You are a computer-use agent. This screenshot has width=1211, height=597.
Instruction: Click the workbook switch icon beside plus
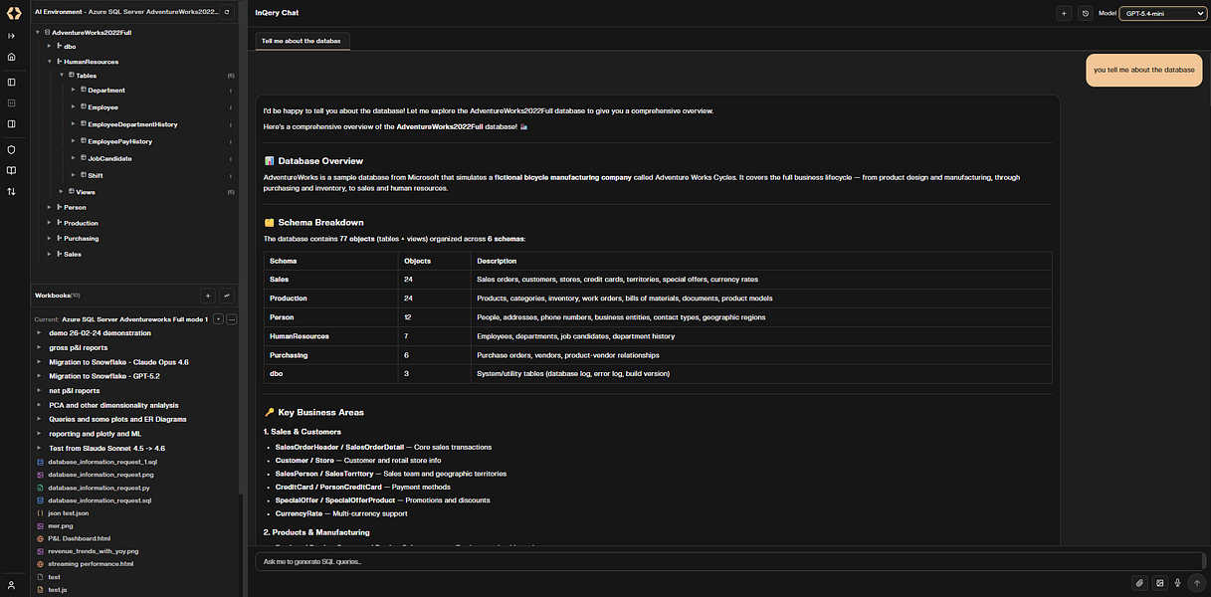[x=227, y=296]
